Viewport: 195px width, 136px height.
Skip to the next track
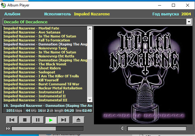63,120
